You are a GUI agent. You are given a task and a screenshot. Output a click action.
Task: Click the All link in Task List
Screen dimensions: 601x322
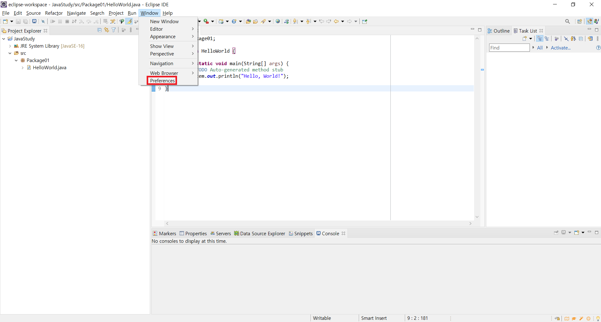pos(540,48)
